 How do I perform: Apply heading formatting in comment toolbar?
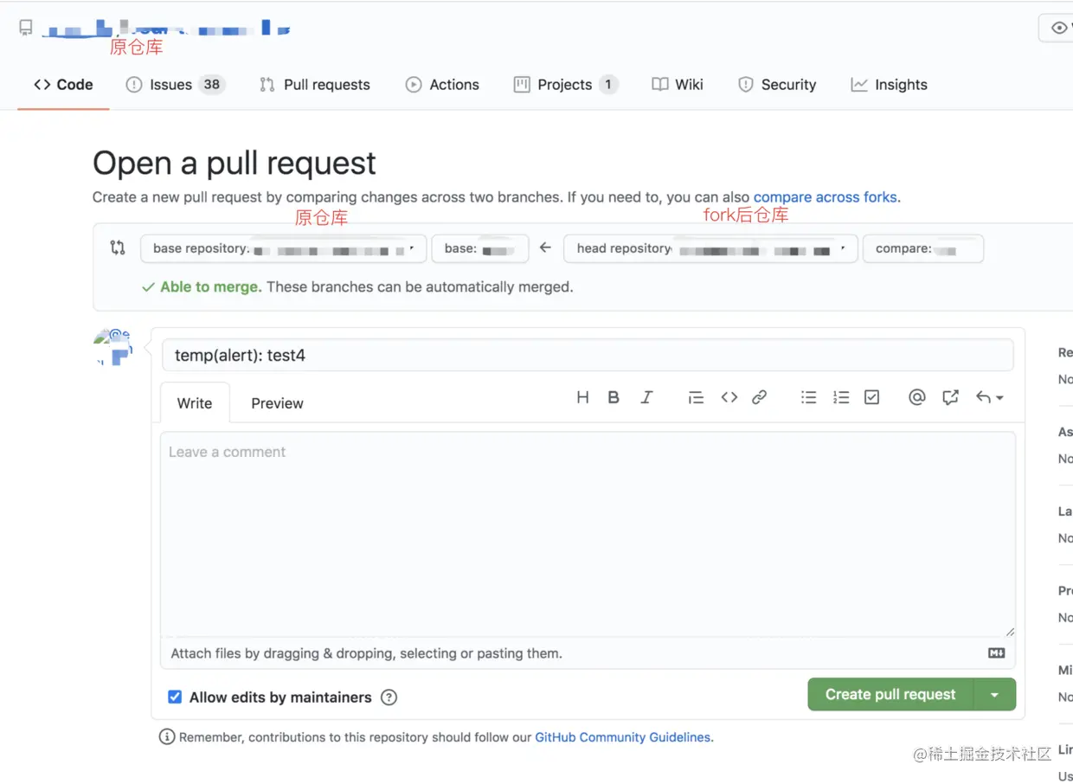pos(582,397)
